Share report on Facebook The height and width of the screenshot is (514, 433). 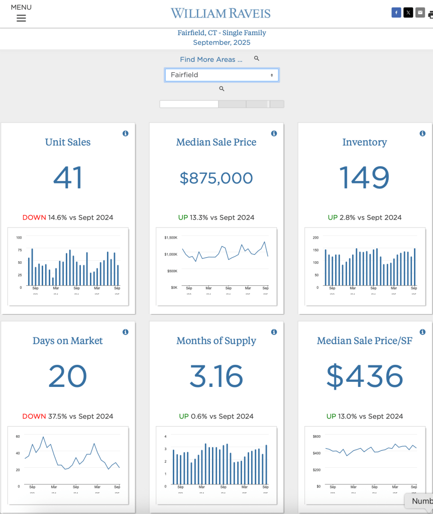[x=396, y=13]
